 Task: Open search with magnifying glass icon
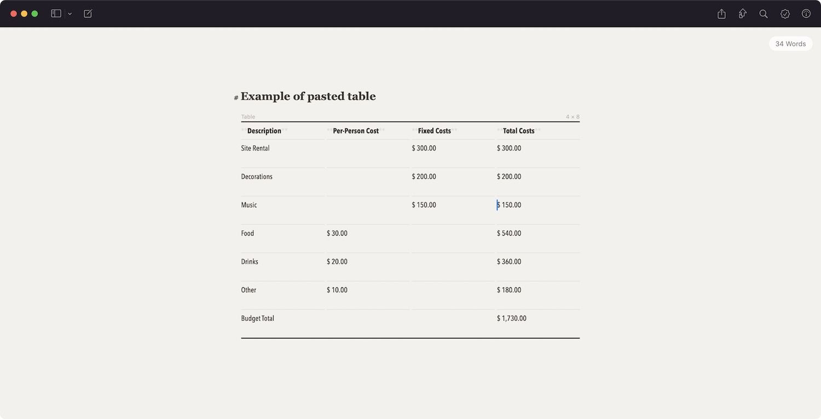pos(764,14)
